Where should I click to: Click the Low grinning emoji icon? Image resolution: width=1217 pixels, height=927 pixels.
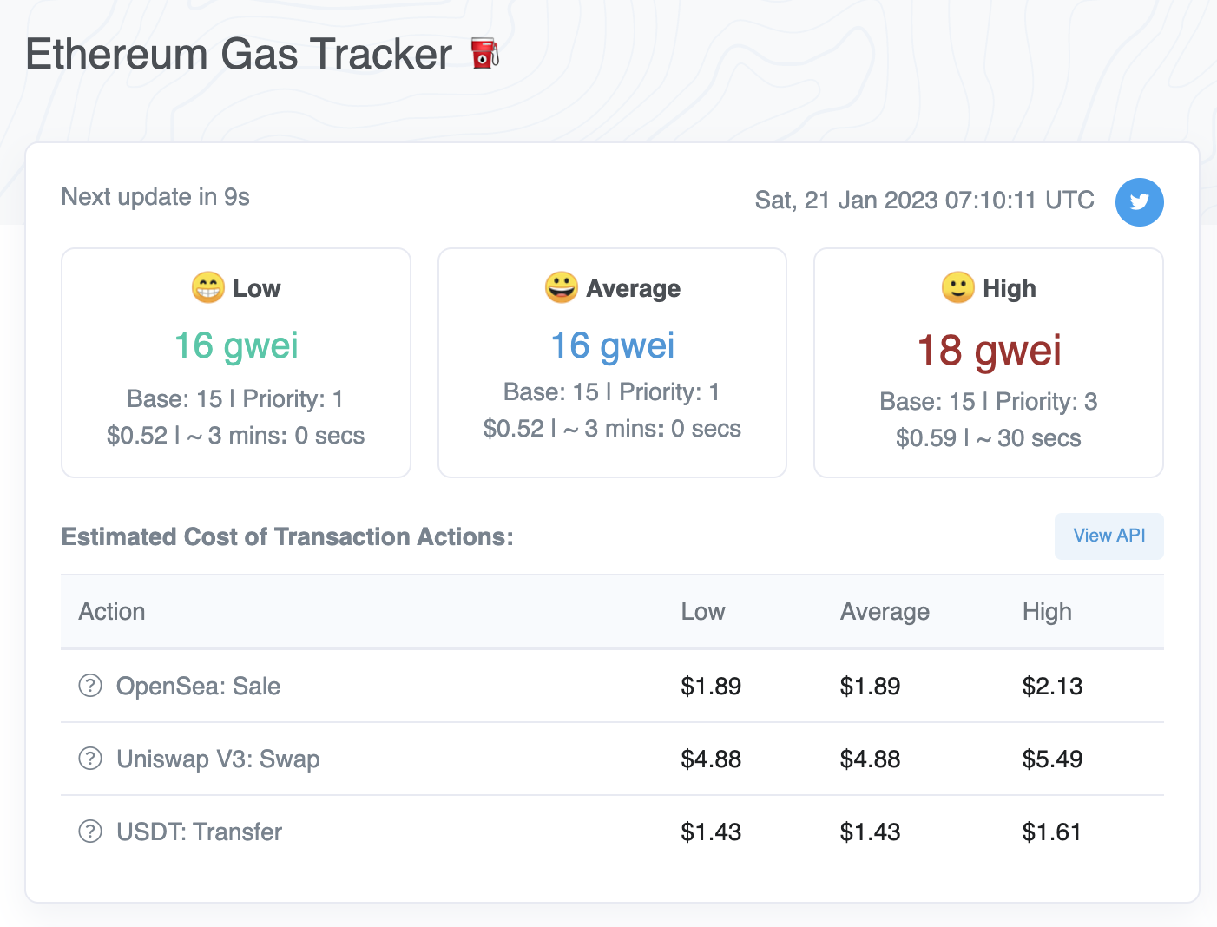(207, 287)
